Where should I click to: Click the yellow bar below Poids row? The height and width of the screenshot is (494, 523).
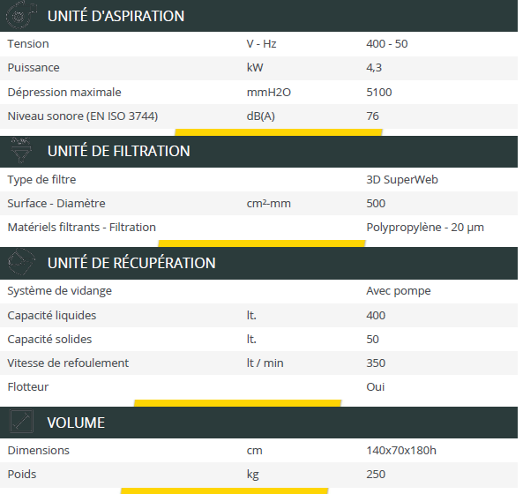(x=225, y=491)
